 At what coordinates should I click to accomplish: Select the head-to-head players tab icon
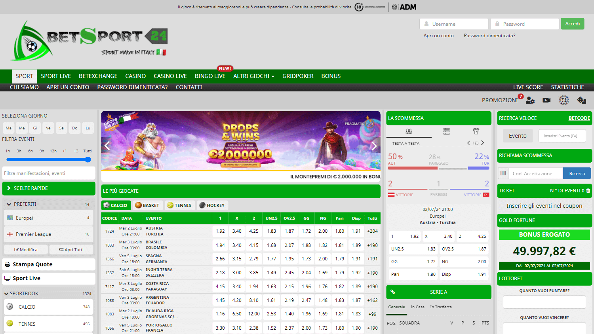(x=409, y=131)
